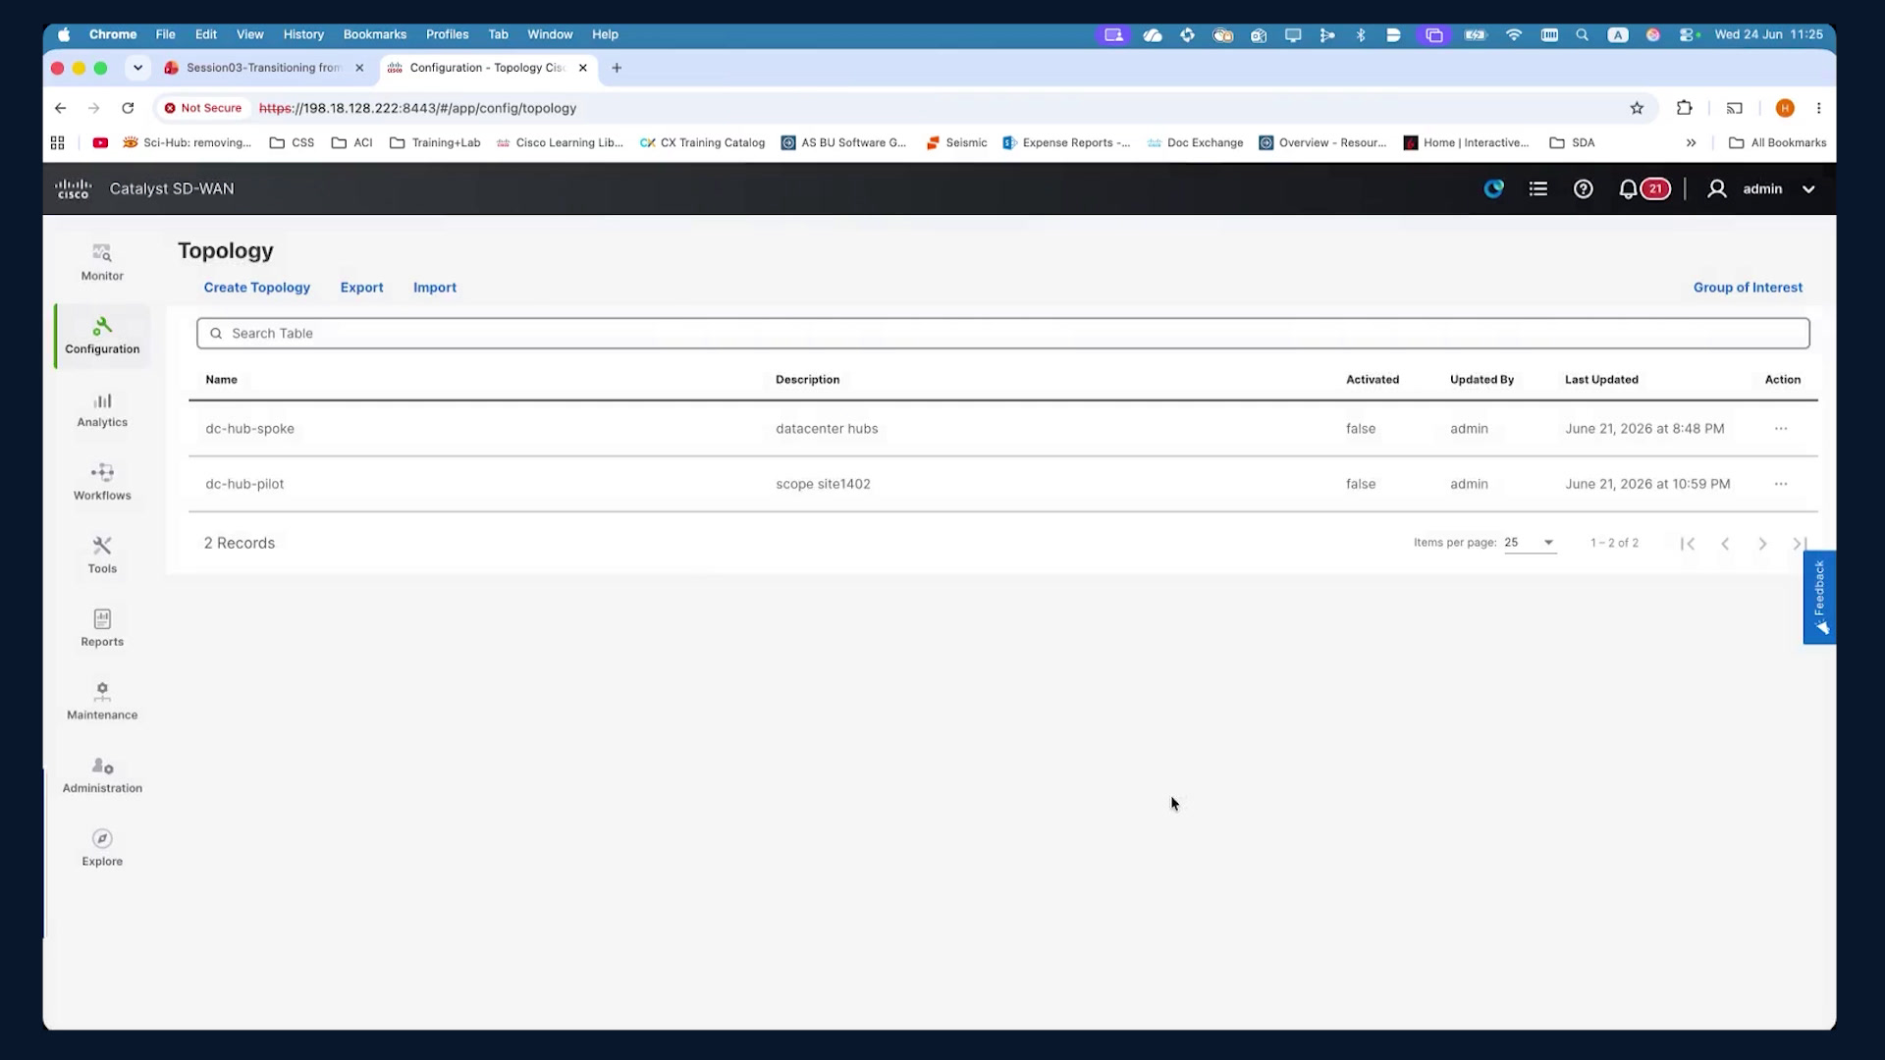Open Reports in the sidebar
1885x1060 pixels.
pos(102,628)
